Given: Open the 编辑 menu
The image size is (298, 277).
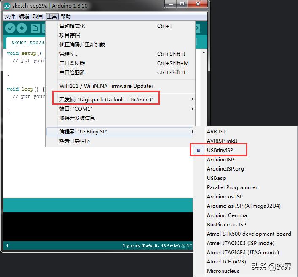Looking at the screenshot, I should coord(24,16).
